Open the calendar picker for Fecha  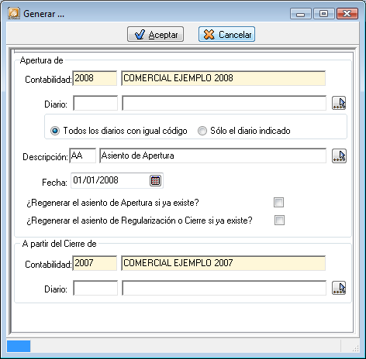coord(155,180)
